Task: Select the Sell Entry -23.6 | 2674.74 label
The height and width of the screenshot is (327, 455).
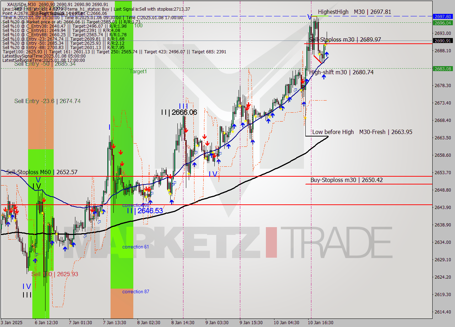Action: click(x=47, y=101)
